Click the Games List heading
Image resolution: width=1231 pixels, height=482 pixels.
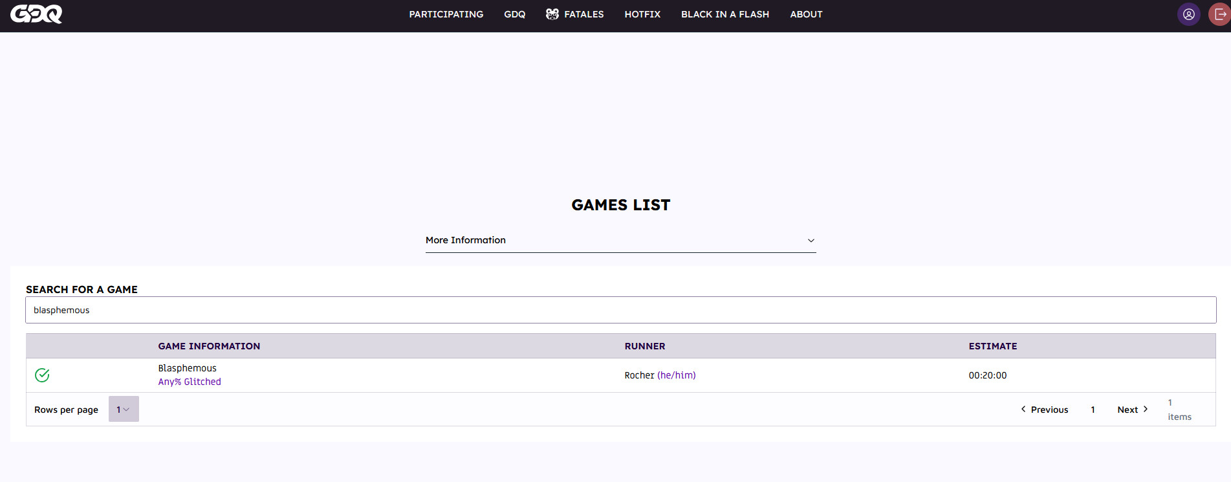(620, 205)
